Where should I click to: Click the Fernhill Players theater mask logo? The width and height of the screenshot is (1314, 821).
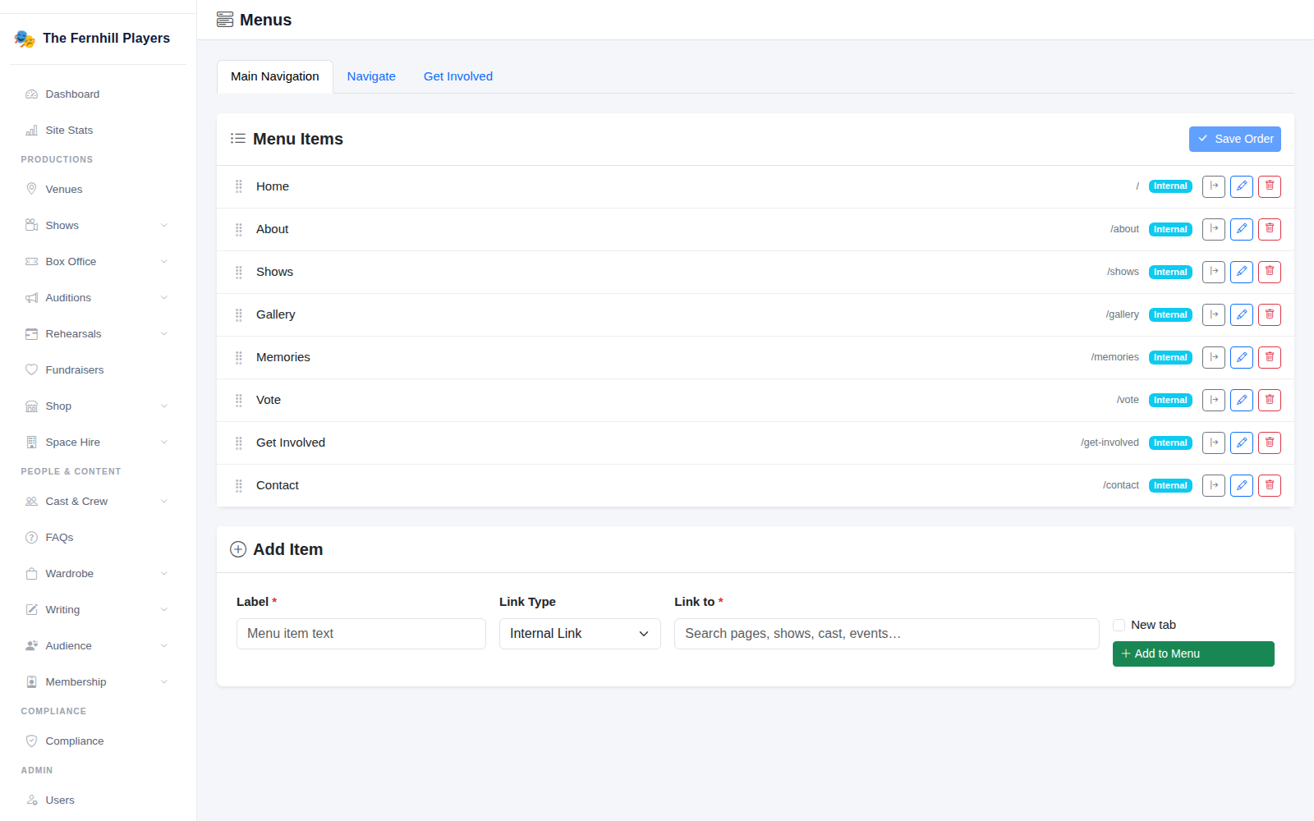(25, 39)
